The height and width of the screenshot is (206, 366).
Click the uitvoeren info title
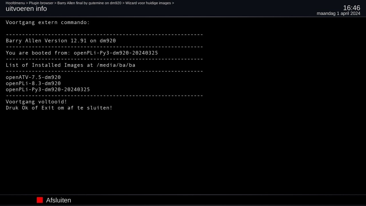pyautogui.click(x=26, y=9)
